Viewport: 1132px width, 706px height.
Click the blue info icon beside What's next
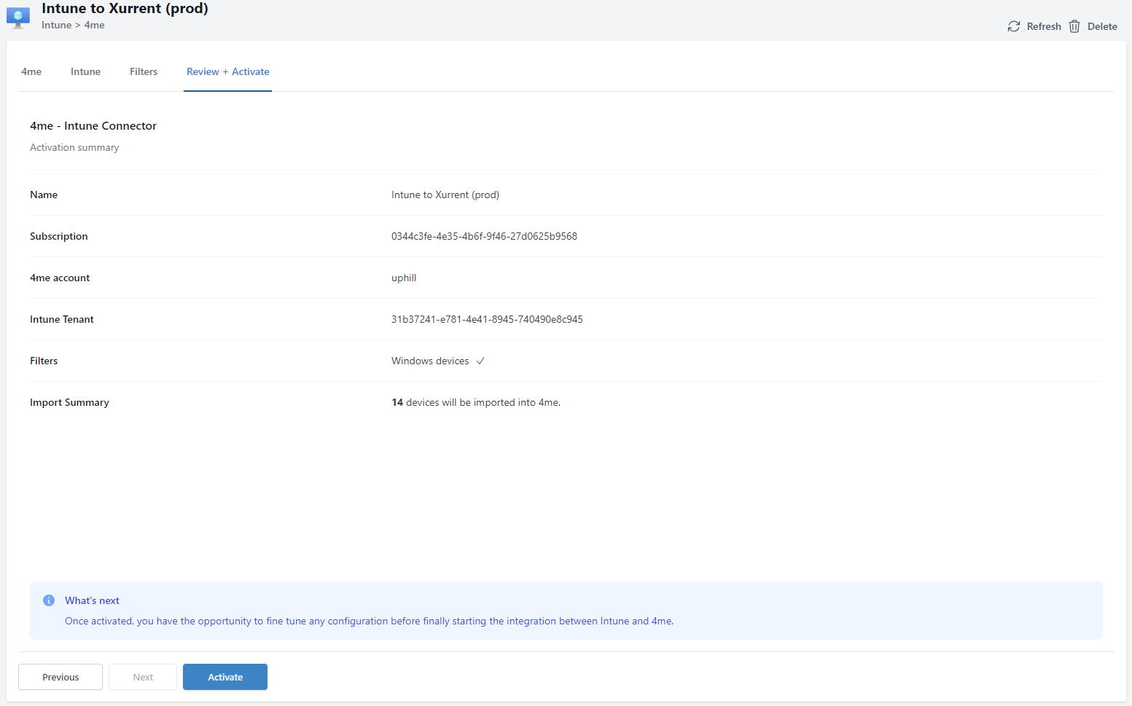pyautogui.click(x=49, y=600)
